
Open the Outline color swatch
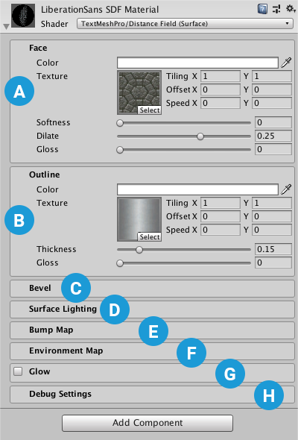(197, 189)
